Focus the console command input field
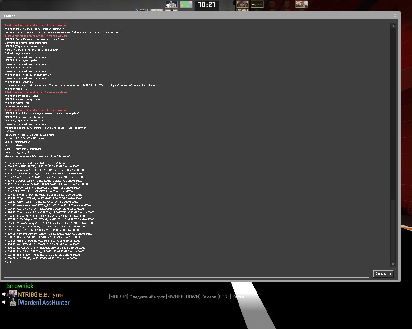 click(x=186, y=274)
